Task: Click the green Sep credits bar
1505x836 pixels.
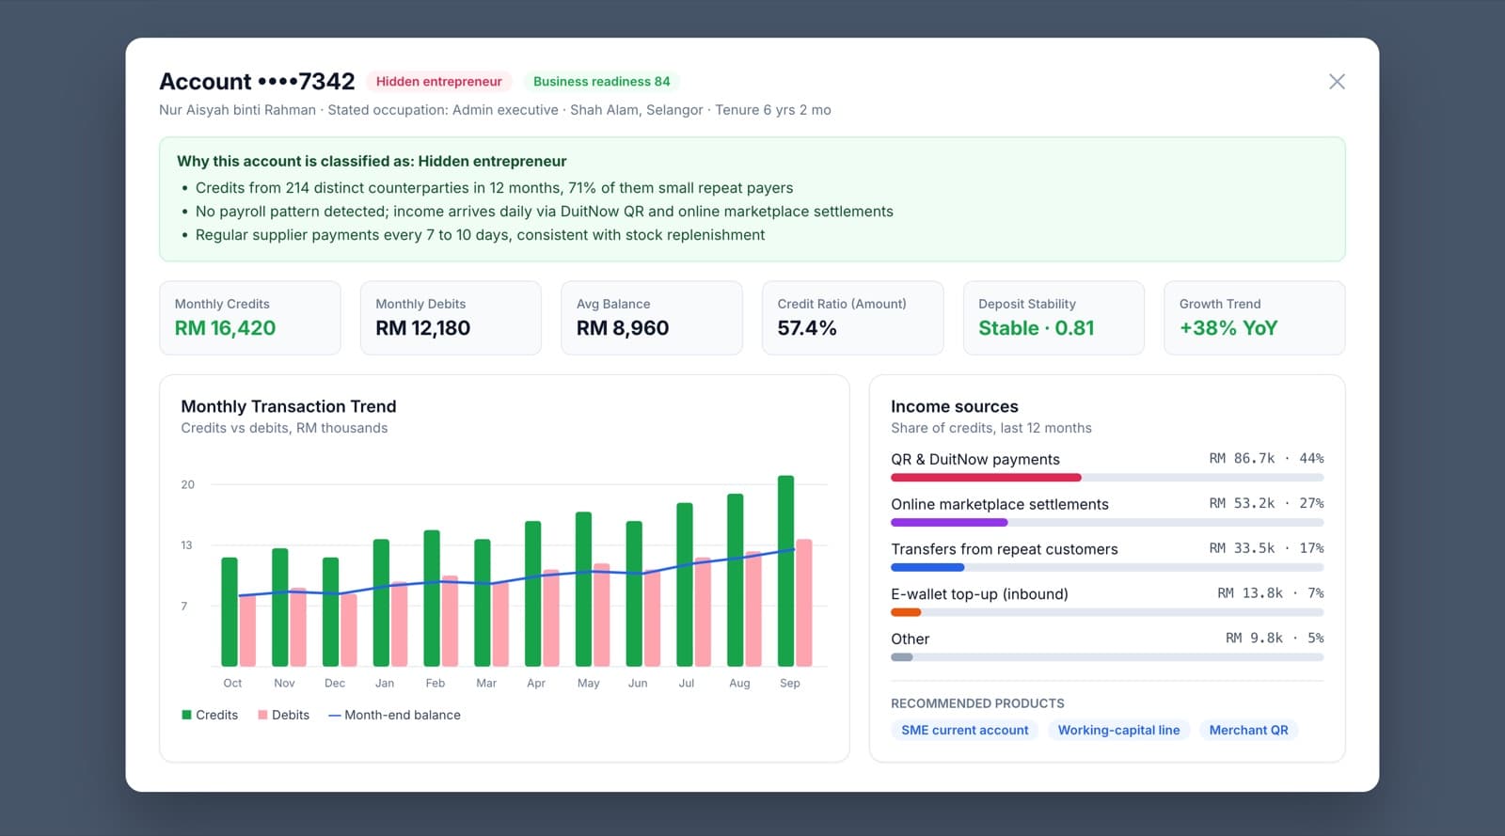Action: pos(786,571)
